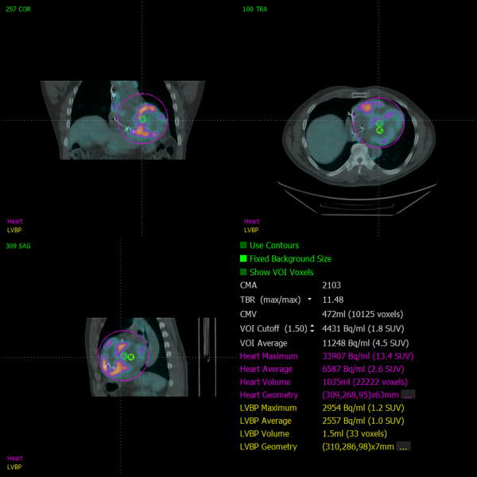Toggle the Fixed Background Size checkbox
This screenshot has height=477, width=477.
243,258
